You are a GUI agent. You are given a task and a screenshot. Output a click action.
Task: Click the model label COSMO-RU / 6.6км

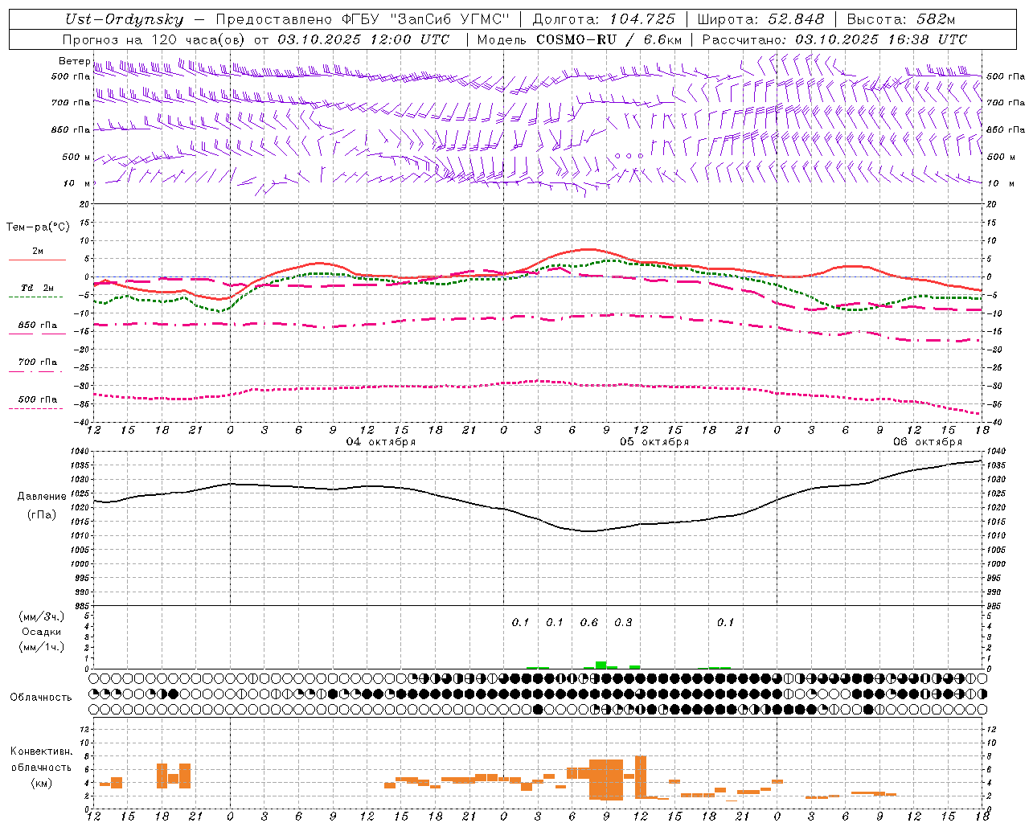click(609, 39)
